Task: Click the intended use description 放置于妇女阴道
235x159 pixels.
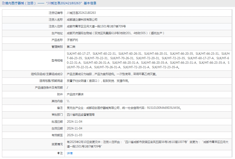Action: click(x=98, y=81)
